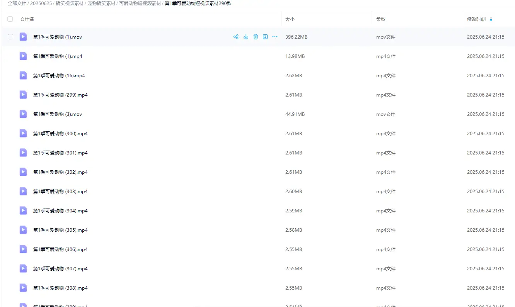515x307 pixels.
Task: Check the box for 第1季可爱动物 (1).mov
Action: click(x=10, y=37)
